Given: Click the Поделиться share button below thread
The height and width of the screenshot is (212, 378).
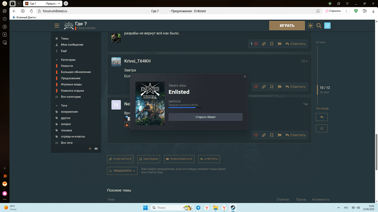Looking at the screenshot, I should point(120,159).
